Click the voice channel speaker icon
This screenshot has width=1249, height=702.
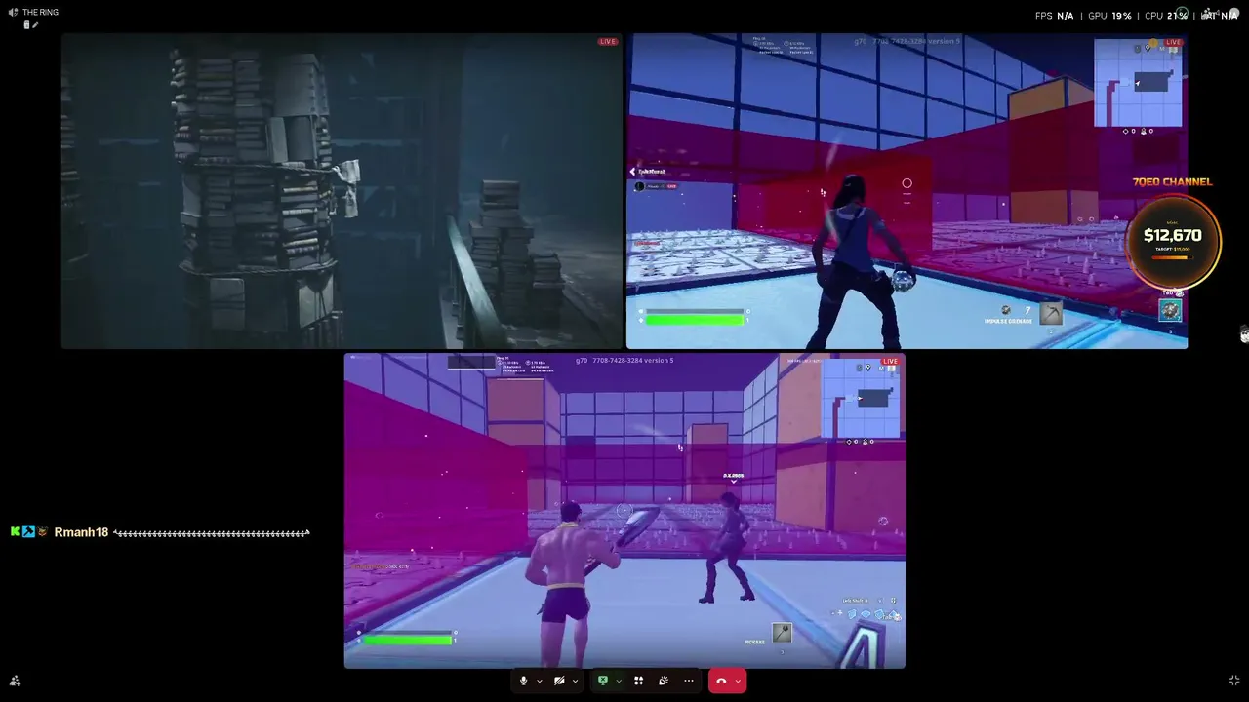point(13,12)
